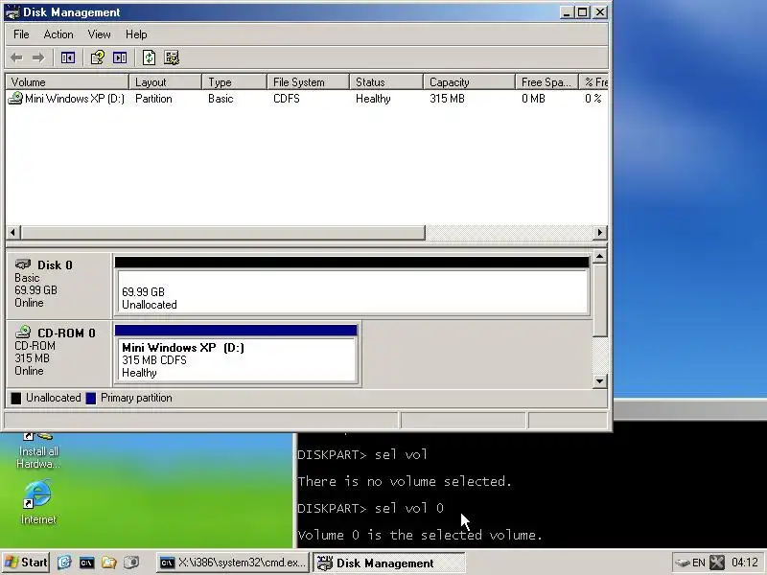The width and height of the screenshot is (767, 575).
Task: Launch the browser quick launch icon
Action: coord(64,563)
